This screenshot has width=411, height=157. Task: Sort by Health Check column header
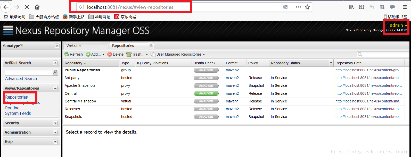pos(208,63)
